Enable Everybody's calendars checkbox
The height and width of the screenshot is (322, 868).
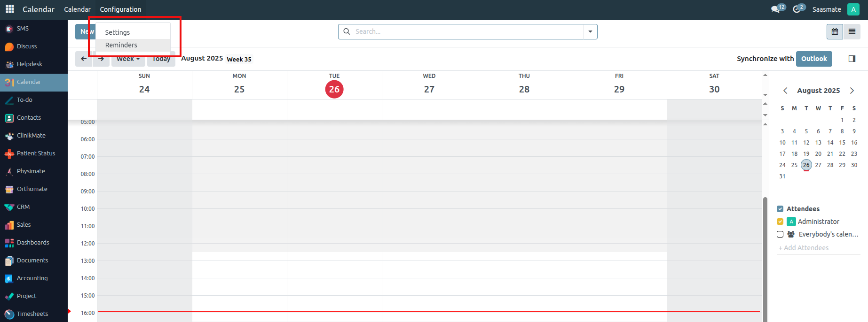tap(780, 234)
